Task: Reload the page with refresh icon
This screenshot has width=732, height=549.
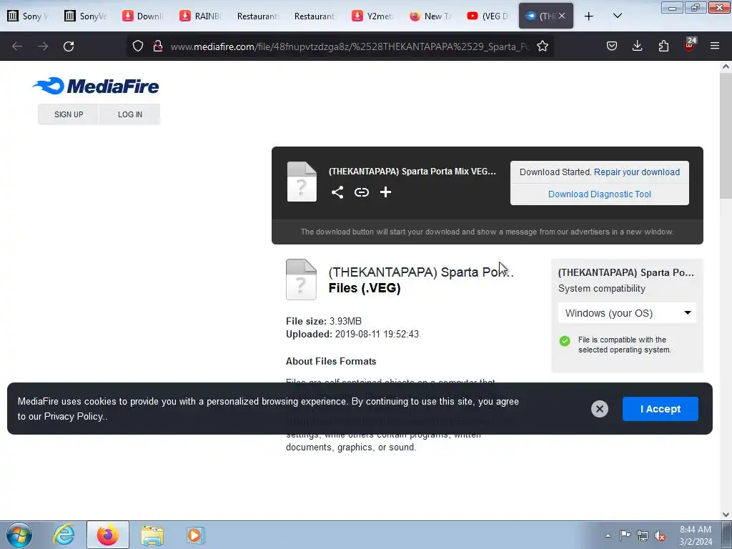Action: tap(69, 46)
